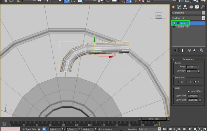The image size is (207, 131).
Task: Open the Selected key filter dropdown
Action: coord(159,129)
